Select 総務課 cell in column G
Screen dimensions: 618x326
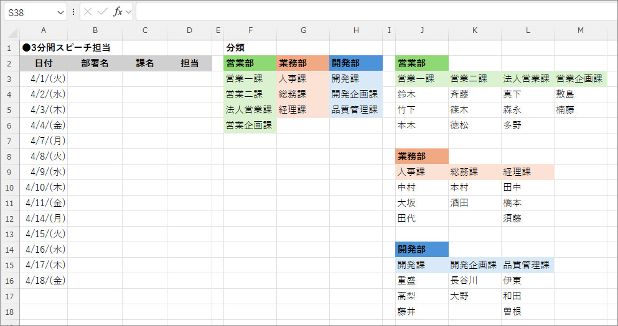(303, 94)
